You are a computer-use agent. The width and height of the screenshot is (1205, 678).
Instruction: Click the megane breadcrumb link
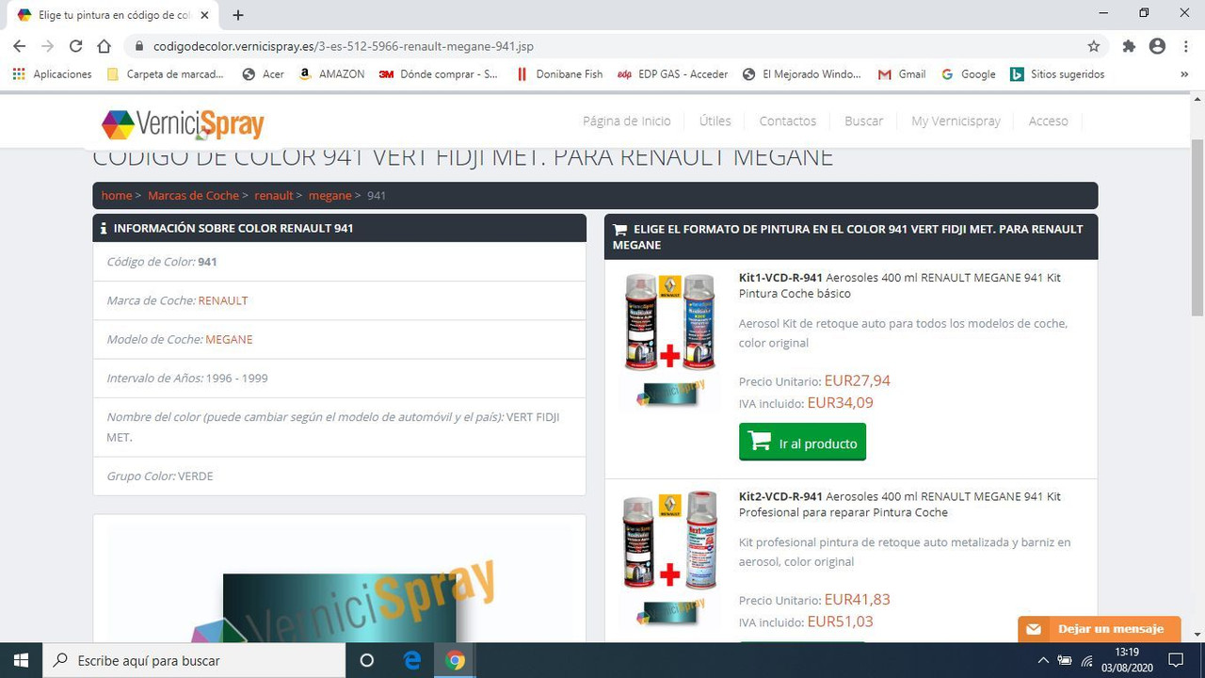pos(329,195)
